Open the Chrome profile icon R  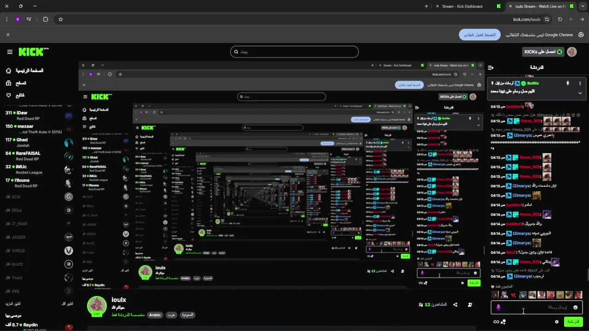17,19
